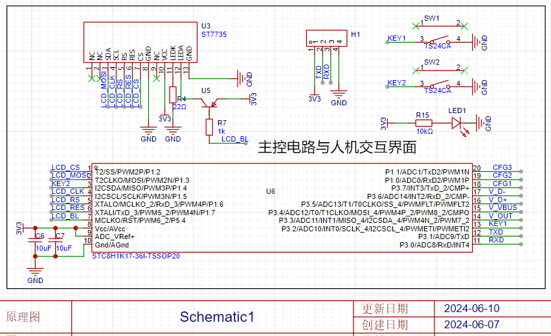This screenshot has width=551, height=336.
Task: Click the H1 four-pin header symbol
Action: (326, 38)
